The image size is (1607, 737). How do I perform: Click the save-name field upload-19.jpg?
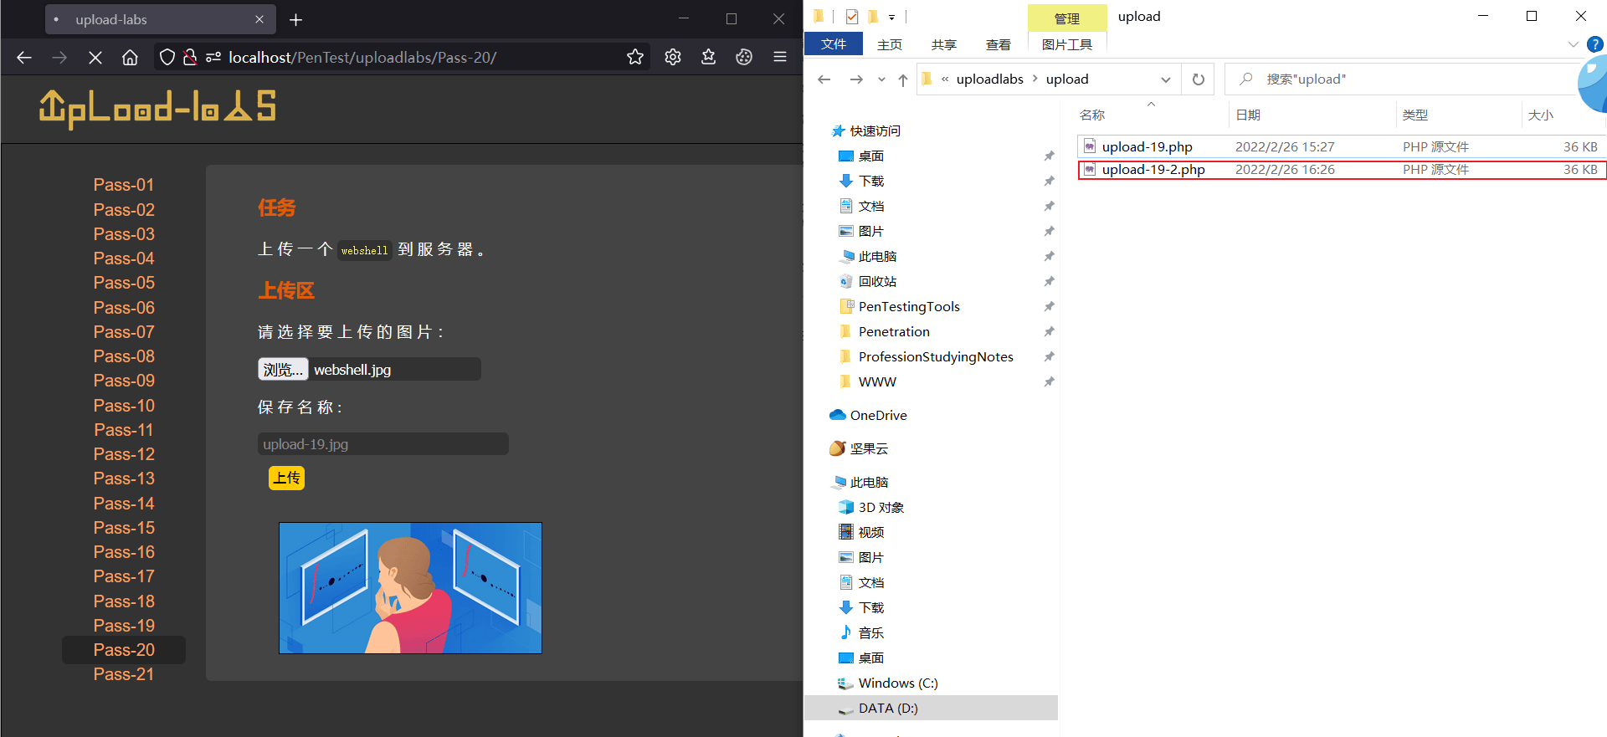point(382,444)
